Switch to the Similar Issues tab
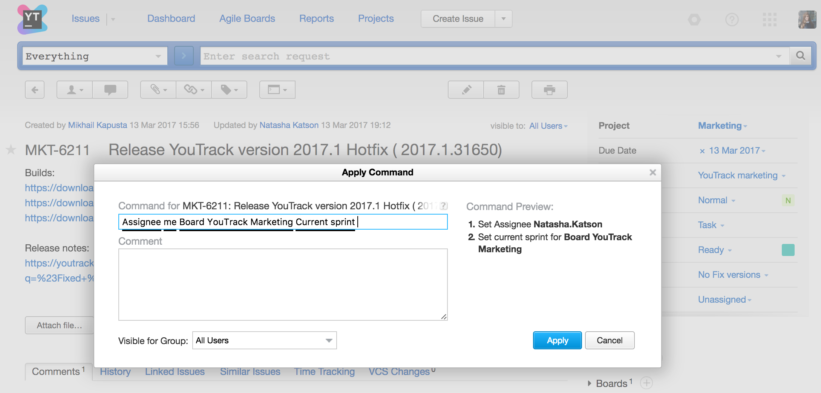 pos(250,372)
